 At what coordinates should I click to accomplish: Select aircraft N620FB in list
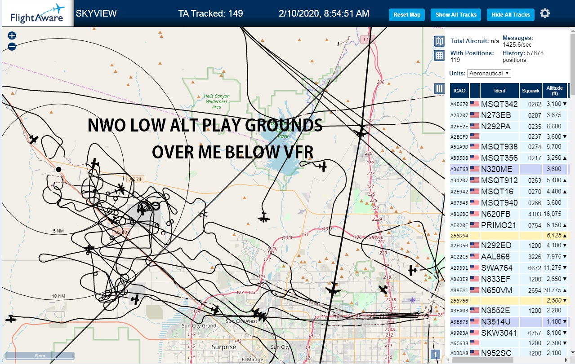[509, 214]
